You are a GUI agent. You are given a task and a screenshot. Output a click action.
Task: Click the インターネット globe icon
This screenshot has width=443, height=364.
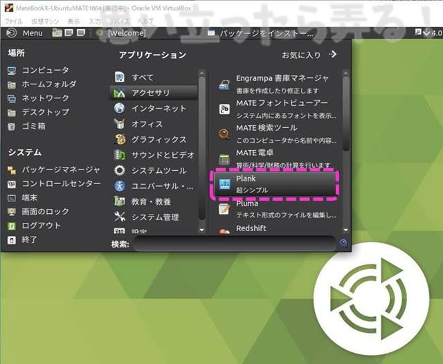[120, 108]
